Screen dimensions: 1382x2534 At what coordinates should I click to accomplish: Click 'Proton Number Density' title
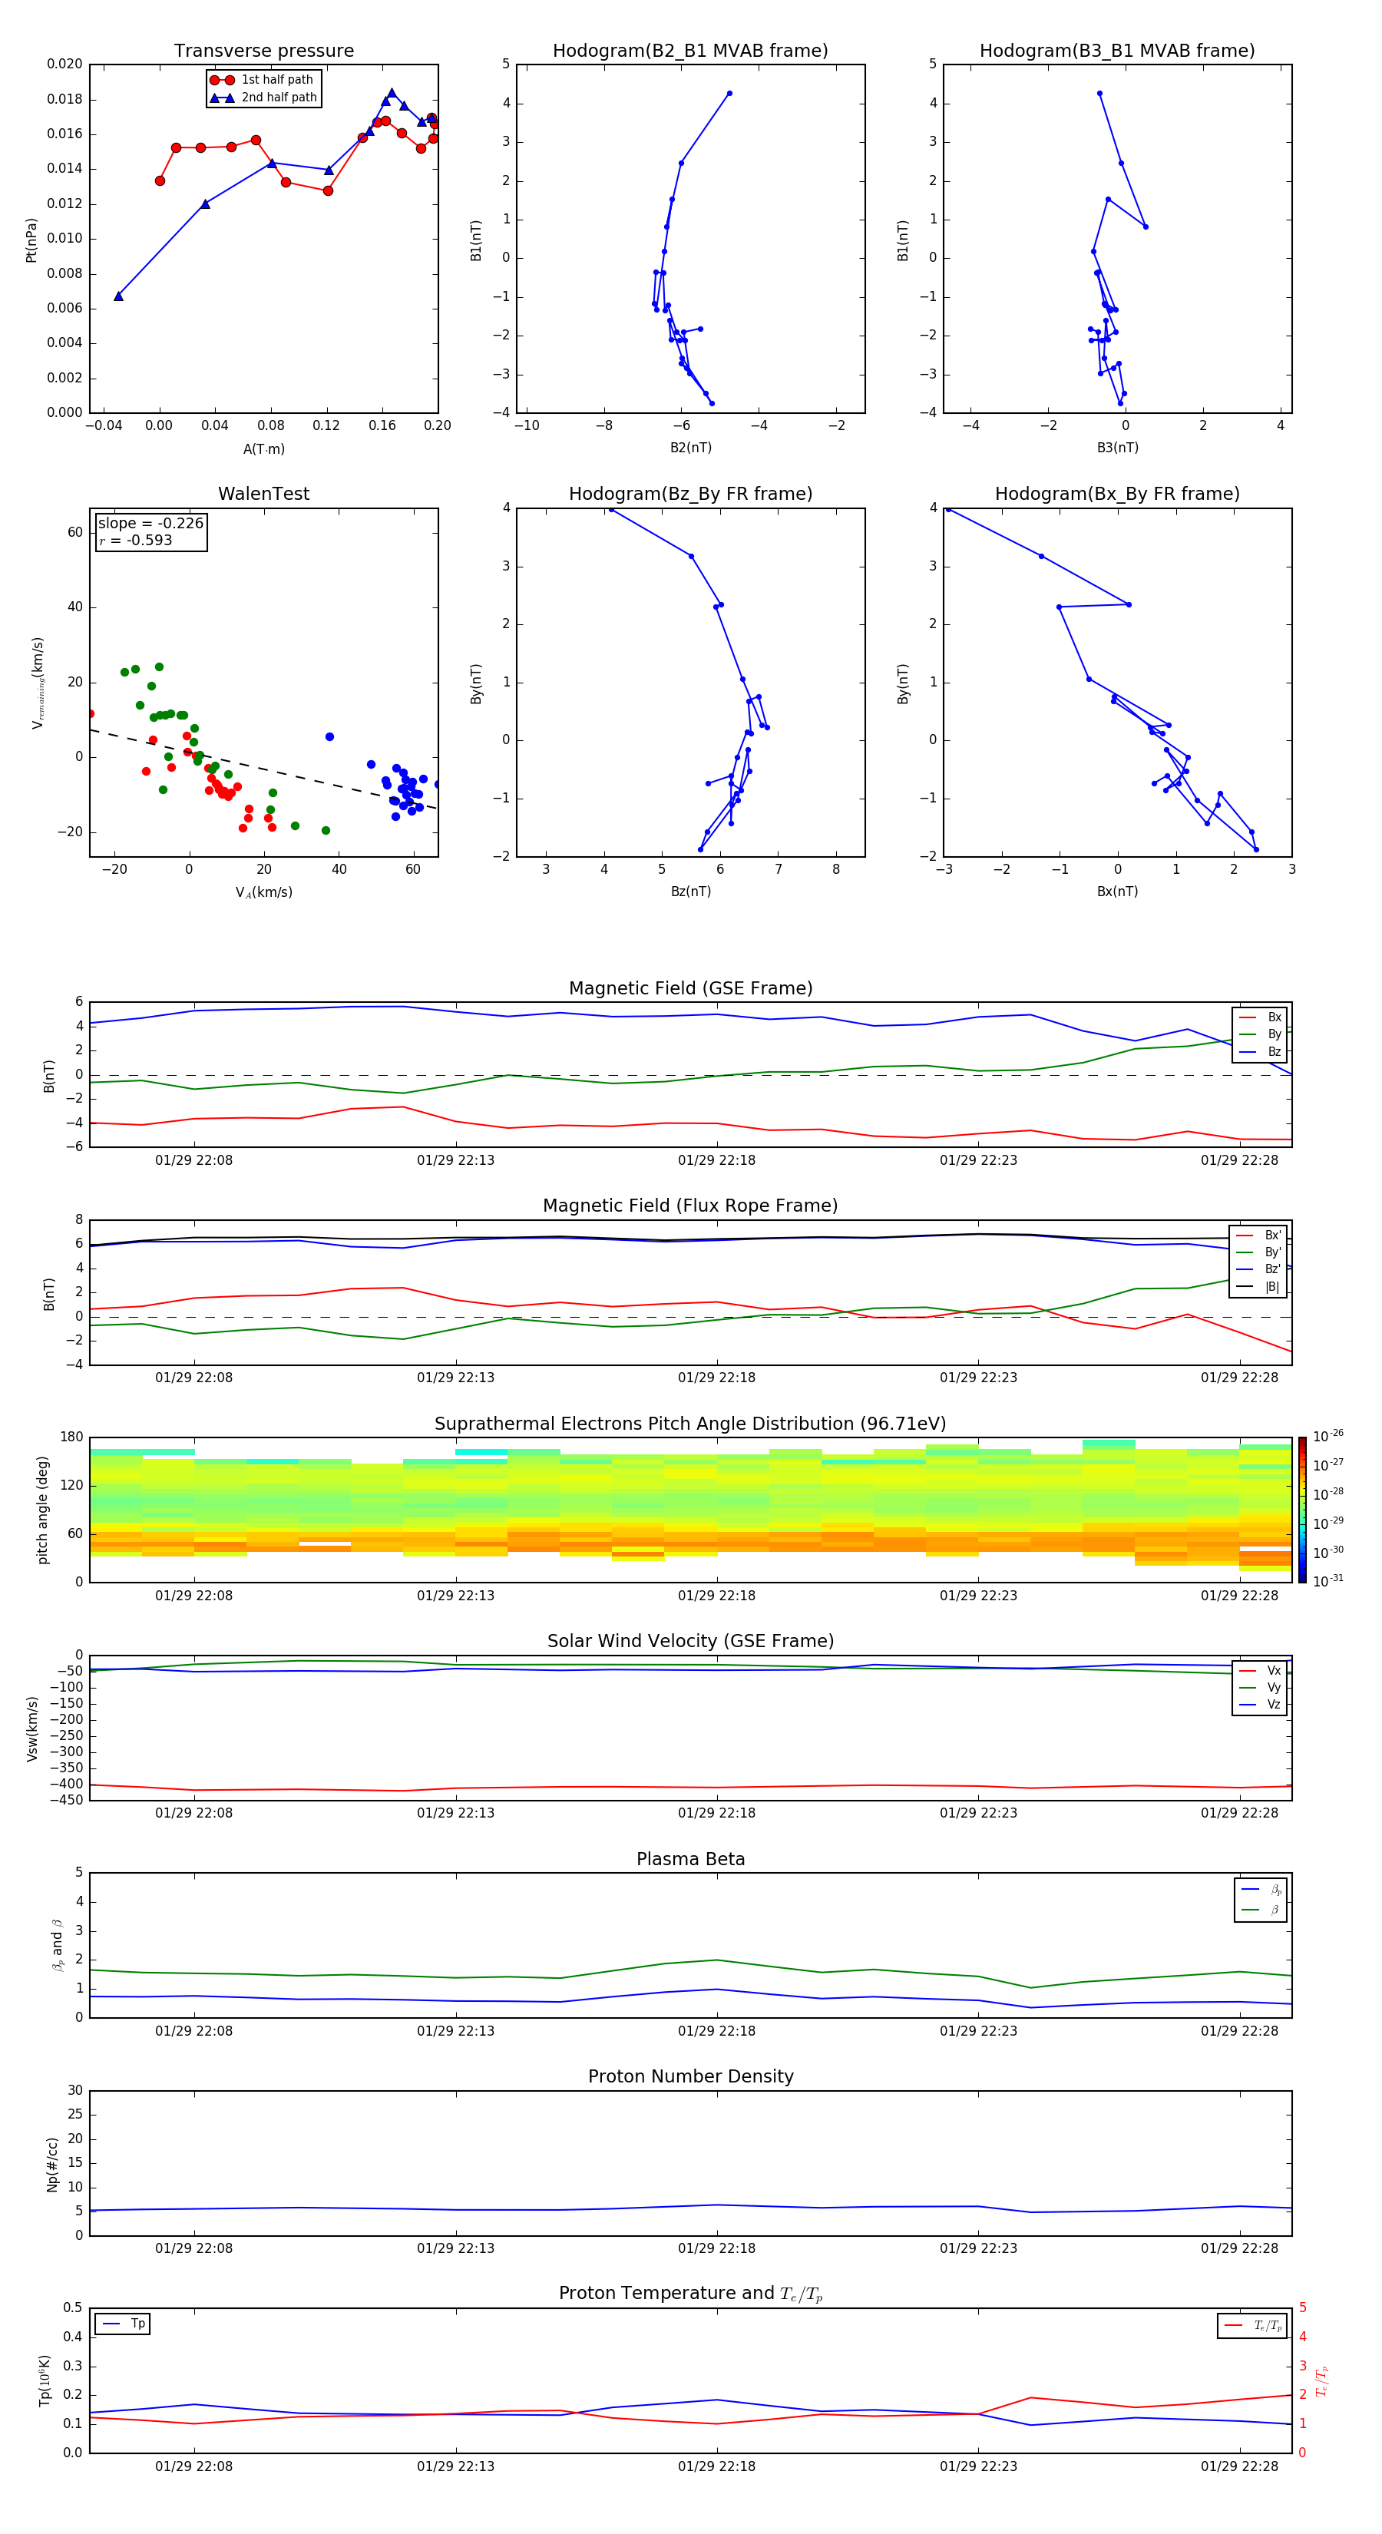coord(690,2076)
